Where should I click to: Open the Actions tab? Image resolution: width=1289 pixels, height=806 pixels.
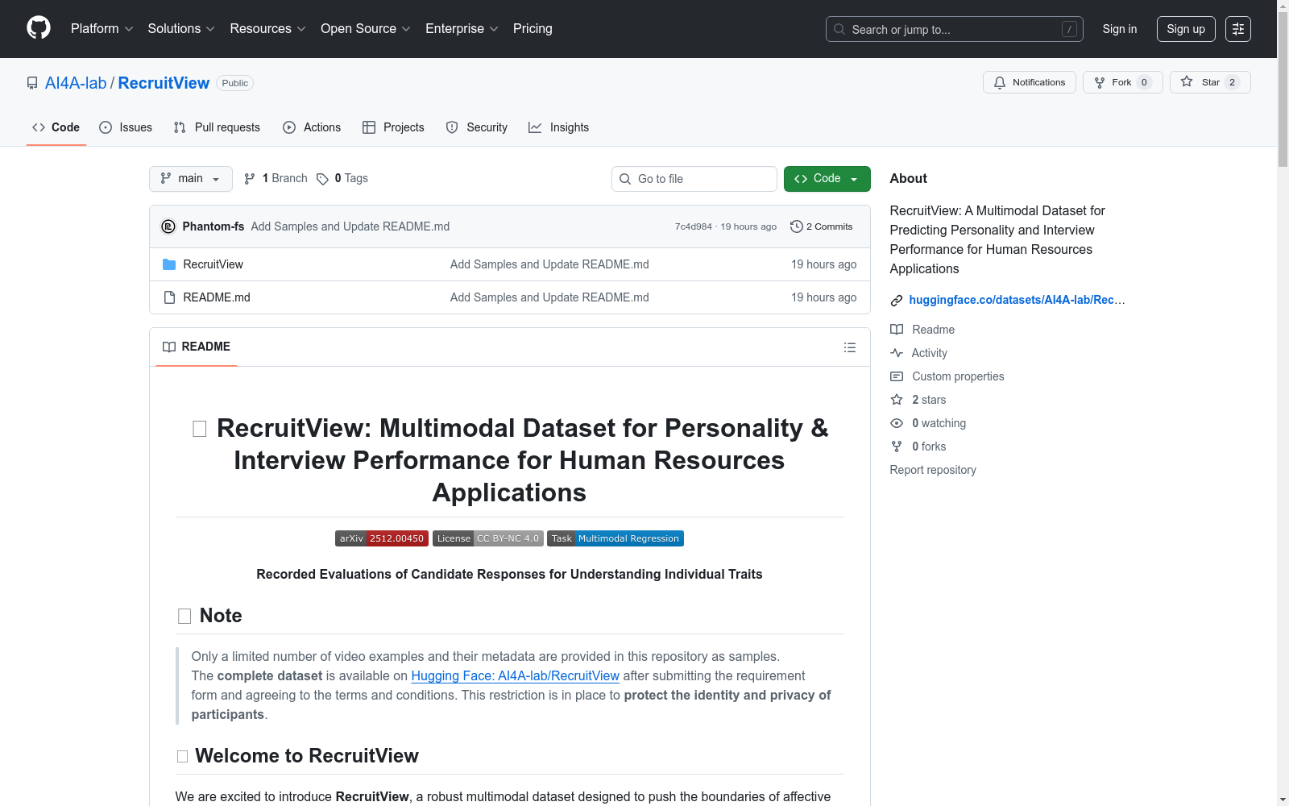coord(312,127)
